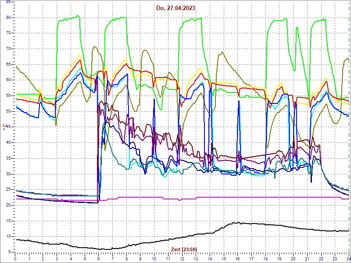Pick hour 21 on the time axis
The width and height of the screenshot is (351, 263).
(307, 259)
